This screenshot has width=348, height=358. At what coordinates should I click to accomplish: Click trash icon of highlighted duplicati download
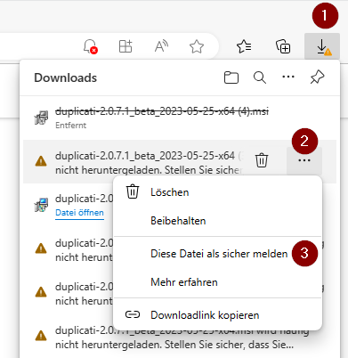coord(262,160)
